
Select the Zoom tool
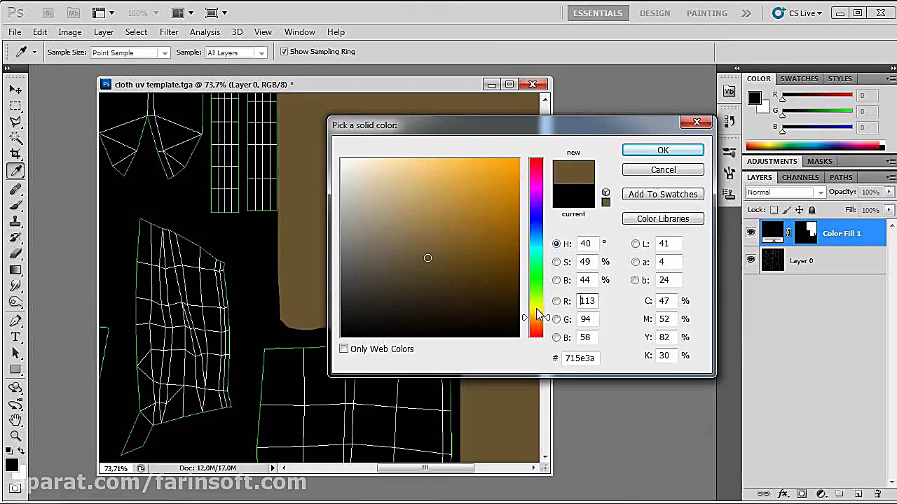(15, 435)
